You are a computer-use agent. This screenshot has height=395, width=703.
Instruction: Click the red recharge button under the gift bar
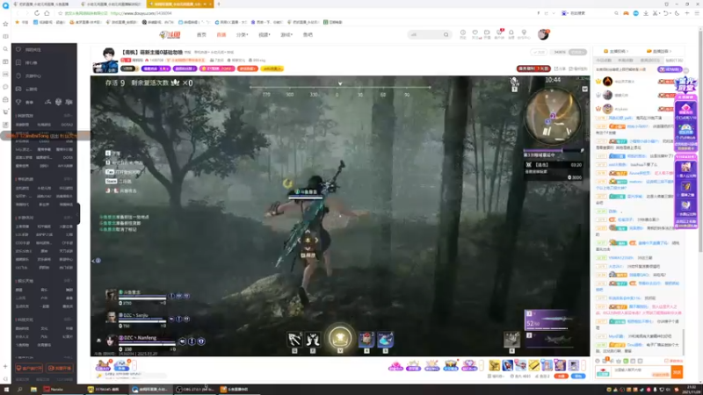pyautogui.click(x=561, y=376)
